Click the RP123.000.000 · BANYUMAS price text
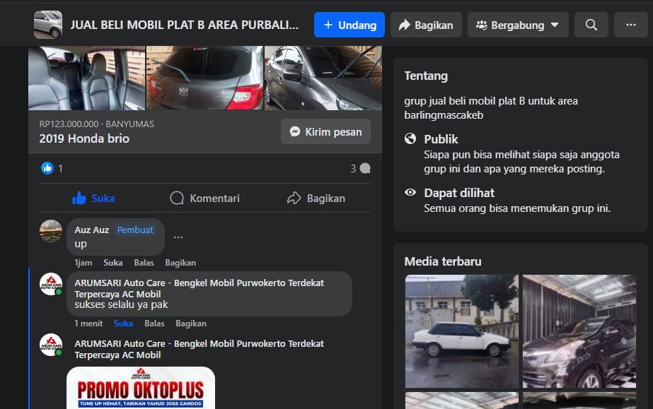The height and width of the screenshot is (409, 653). [97, 124]
